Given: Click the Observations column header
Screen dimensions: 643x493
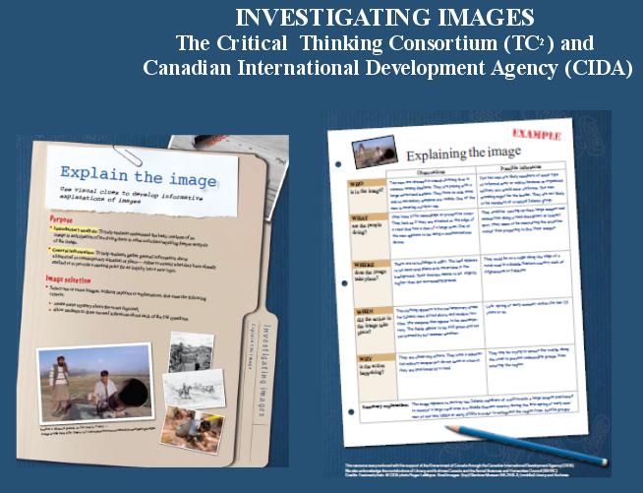Looking at the screenshot, I should click(x=431, y=171).
